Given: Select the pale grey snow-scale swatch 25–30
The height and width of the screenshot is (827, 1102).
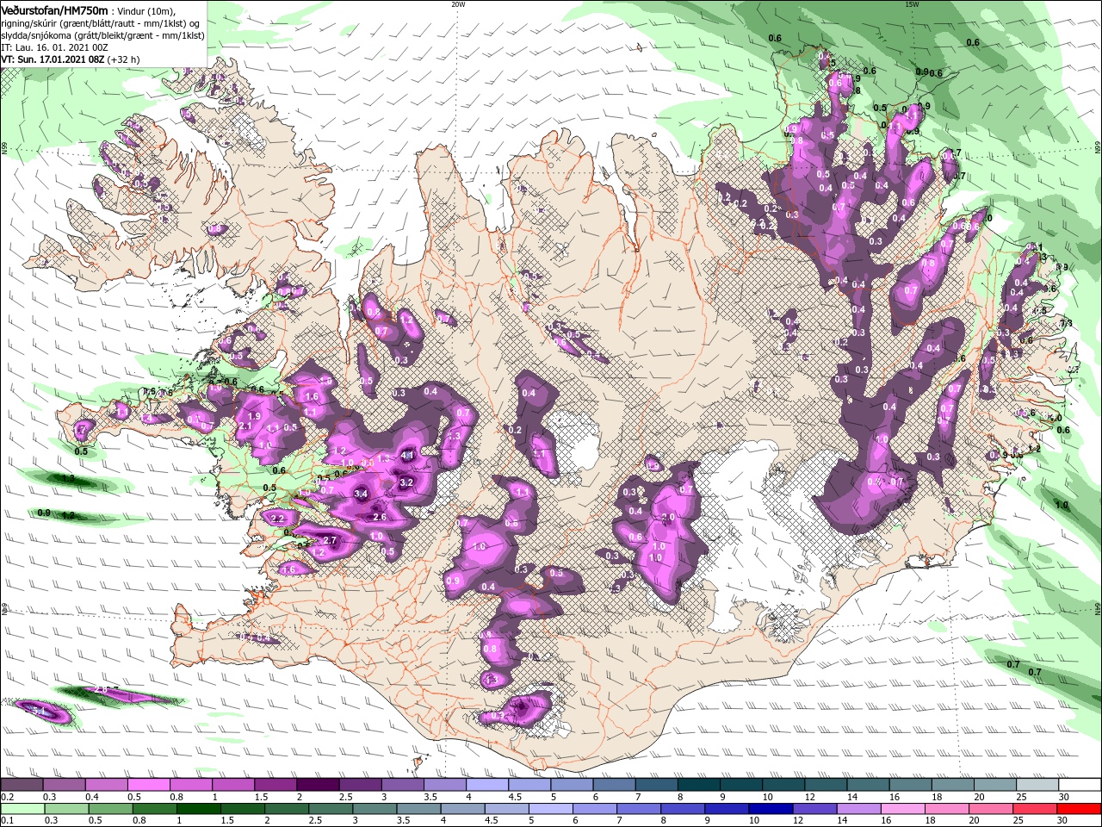Looking at the screenshot, I should [1037, 785].
